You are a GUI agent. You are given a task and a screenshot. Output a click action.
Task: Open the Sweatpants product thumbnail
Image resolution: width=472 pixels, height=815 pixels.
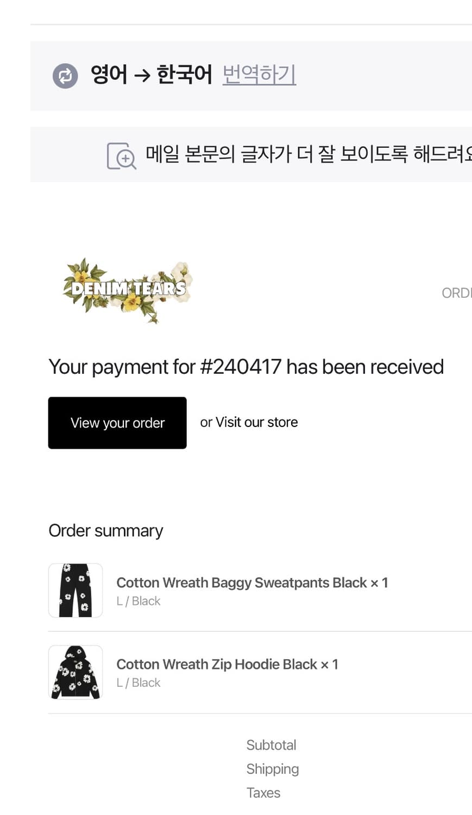pyautogui.click(x=75, y=591)
